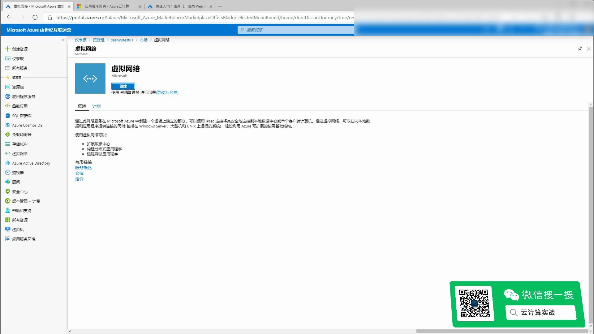Open 应用服务环境 sidebar icon

(x=8, y=239)
